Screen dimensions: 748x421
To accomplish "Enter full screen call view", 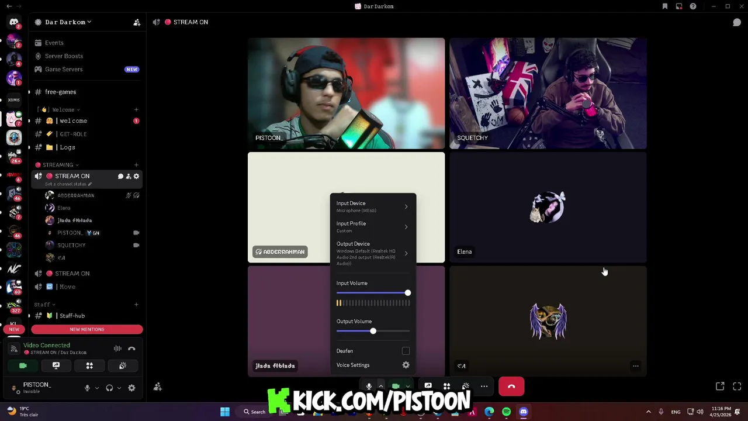I will click(x=737, y=387).
